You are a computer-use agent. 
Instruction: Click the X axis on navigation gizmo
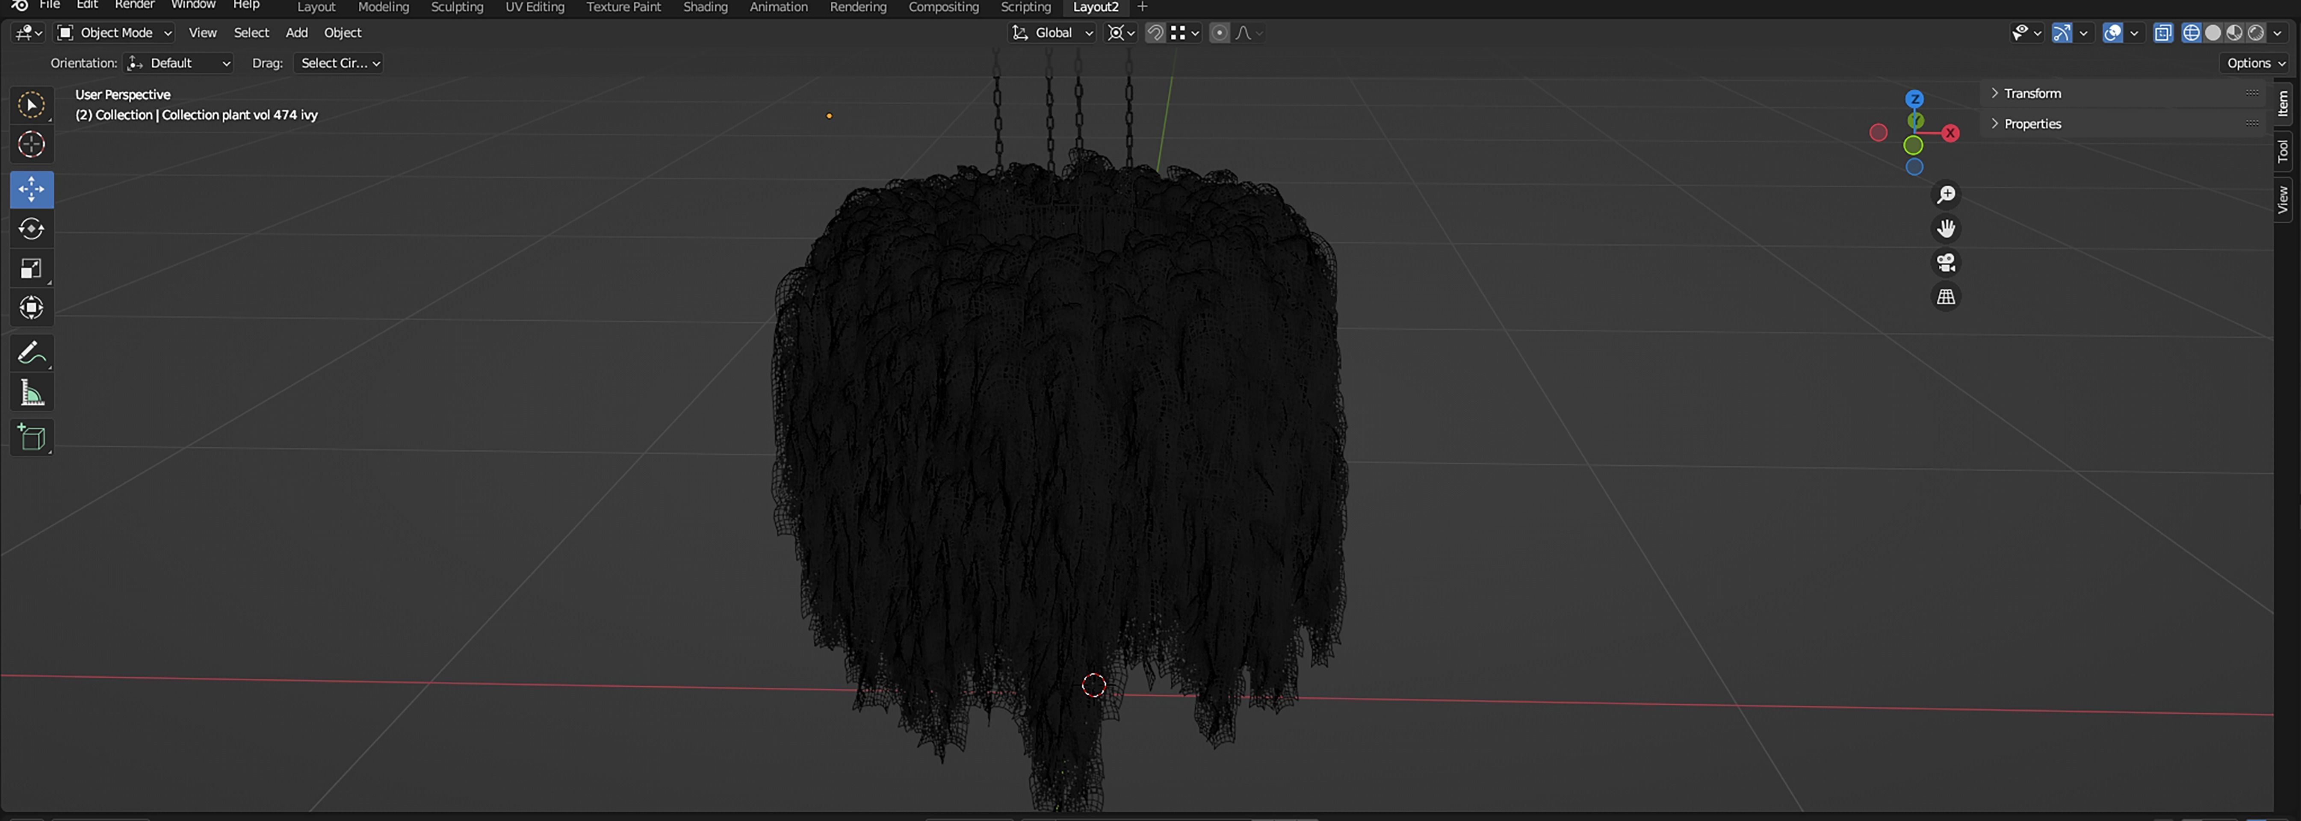(x=1950, y=133)
